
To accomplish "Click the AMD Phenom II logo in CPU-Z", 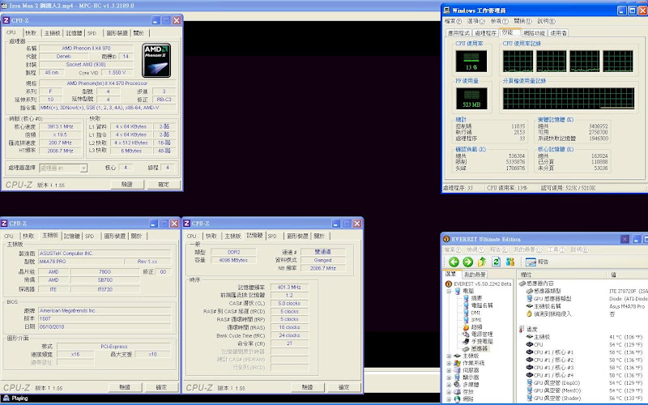I will [156, 60].
